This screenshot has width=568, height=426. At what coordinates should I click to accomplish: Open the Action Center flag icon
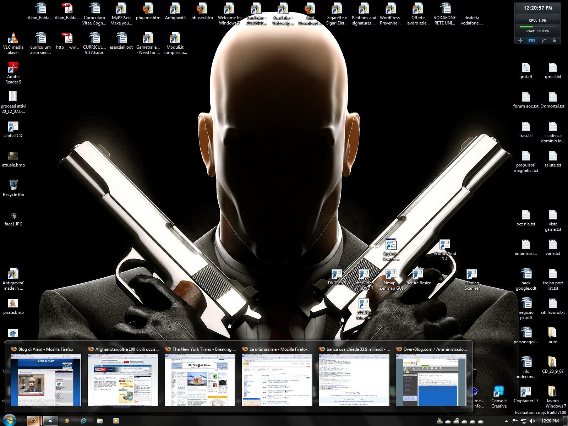click(x=515, y=421)
